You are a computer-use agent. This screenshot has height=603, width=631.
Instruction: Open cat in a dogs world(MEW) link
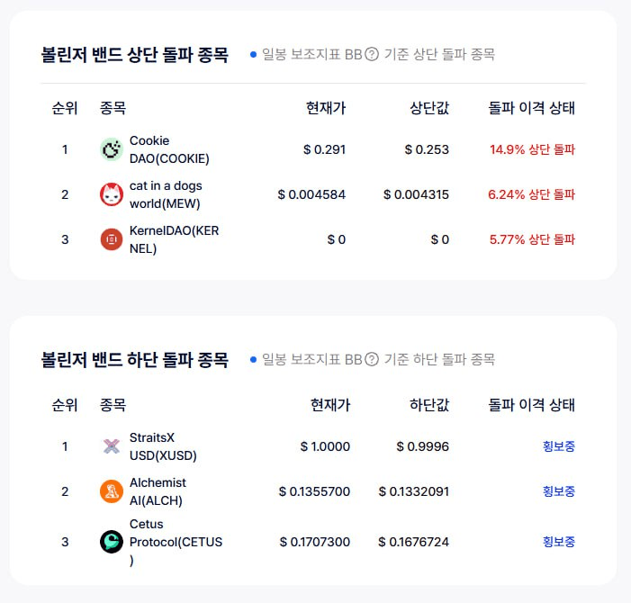pyautogui.click(x=166, y=194)
